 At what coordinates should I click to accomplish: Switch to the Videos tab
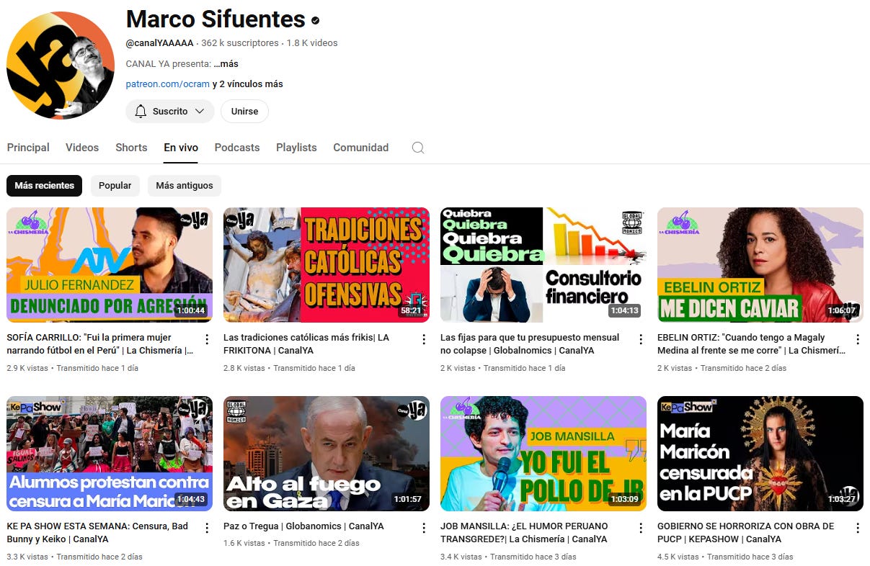(82, 148)
